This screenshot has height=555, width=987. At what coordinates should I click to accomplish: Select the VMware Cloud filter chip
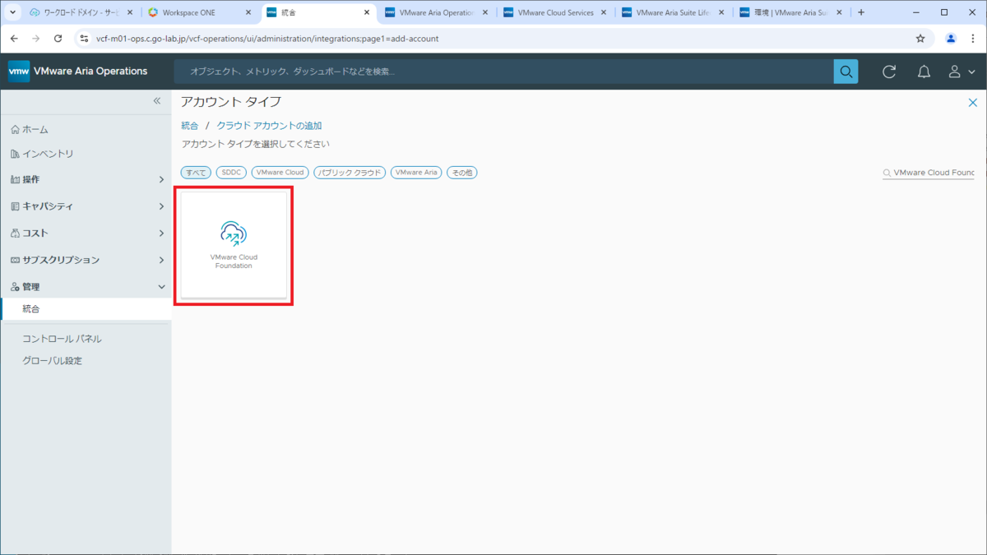tap(280, 173)
